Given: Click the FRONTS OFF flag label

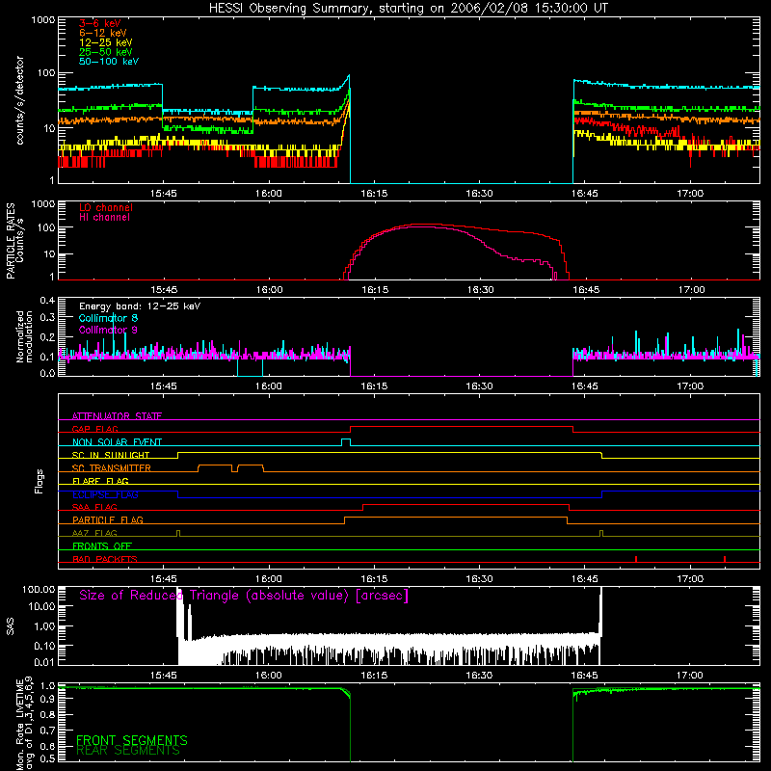Looking at the screenshot, I should pos(102,546).
